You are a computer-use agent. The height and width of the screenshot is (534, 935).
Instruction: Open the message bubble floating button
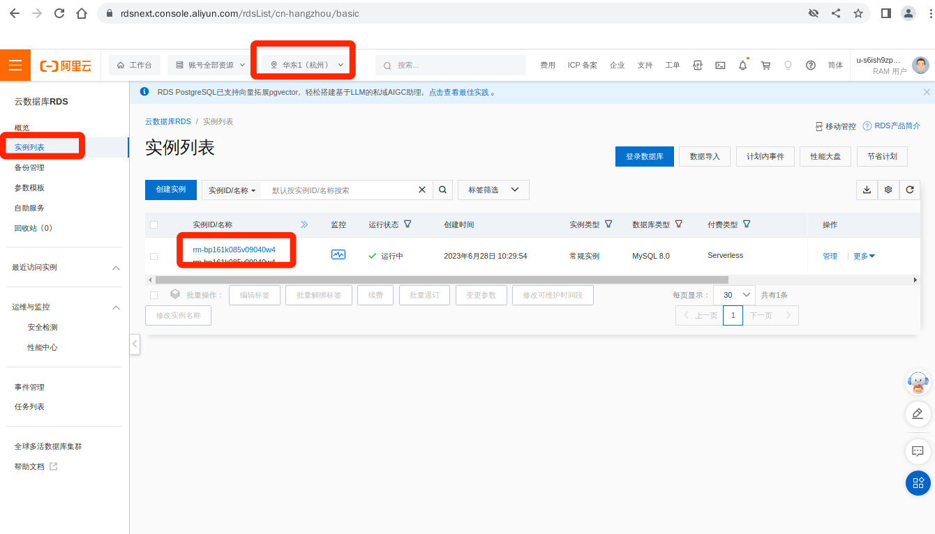918,451
